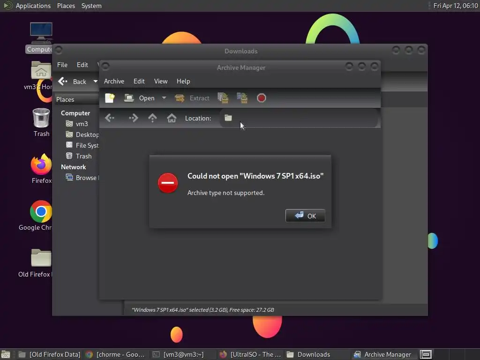480x360 pixels.
Task: Open archive button in toolbar
Action: (140, 98)
